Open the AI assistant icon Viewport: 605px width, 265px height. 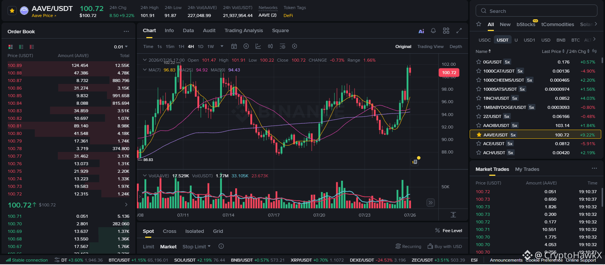(x=421, y=31)
